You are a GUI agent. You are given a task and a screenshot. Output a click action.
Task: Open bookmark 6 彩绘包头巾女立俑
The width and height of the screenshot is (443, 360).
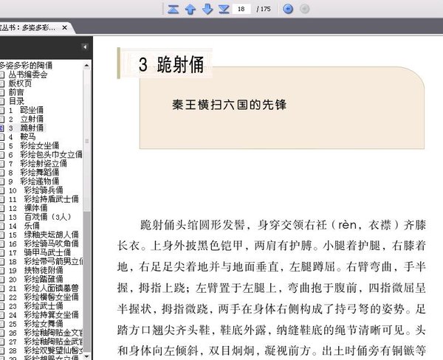click(x=45, y=154)
